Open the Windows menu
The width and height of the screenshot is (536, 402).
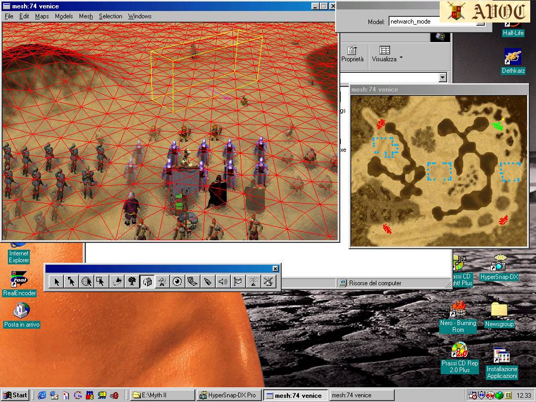click(139, 16)
